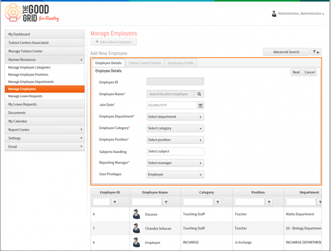
Task: Open My Dashboard from the sidebar
Action: [x=44, y=34]
